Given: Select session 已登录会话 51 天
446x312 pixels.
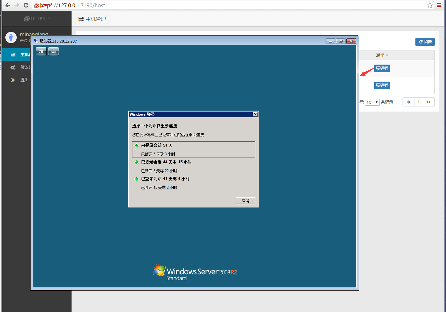Looking at the screenshot, I should [x=194, y=149].
